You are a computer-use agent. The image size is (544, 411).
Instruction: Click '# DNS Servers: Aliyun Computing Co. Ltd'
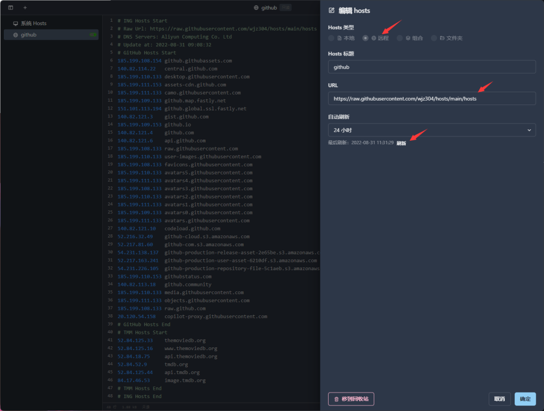coord(175,37)
